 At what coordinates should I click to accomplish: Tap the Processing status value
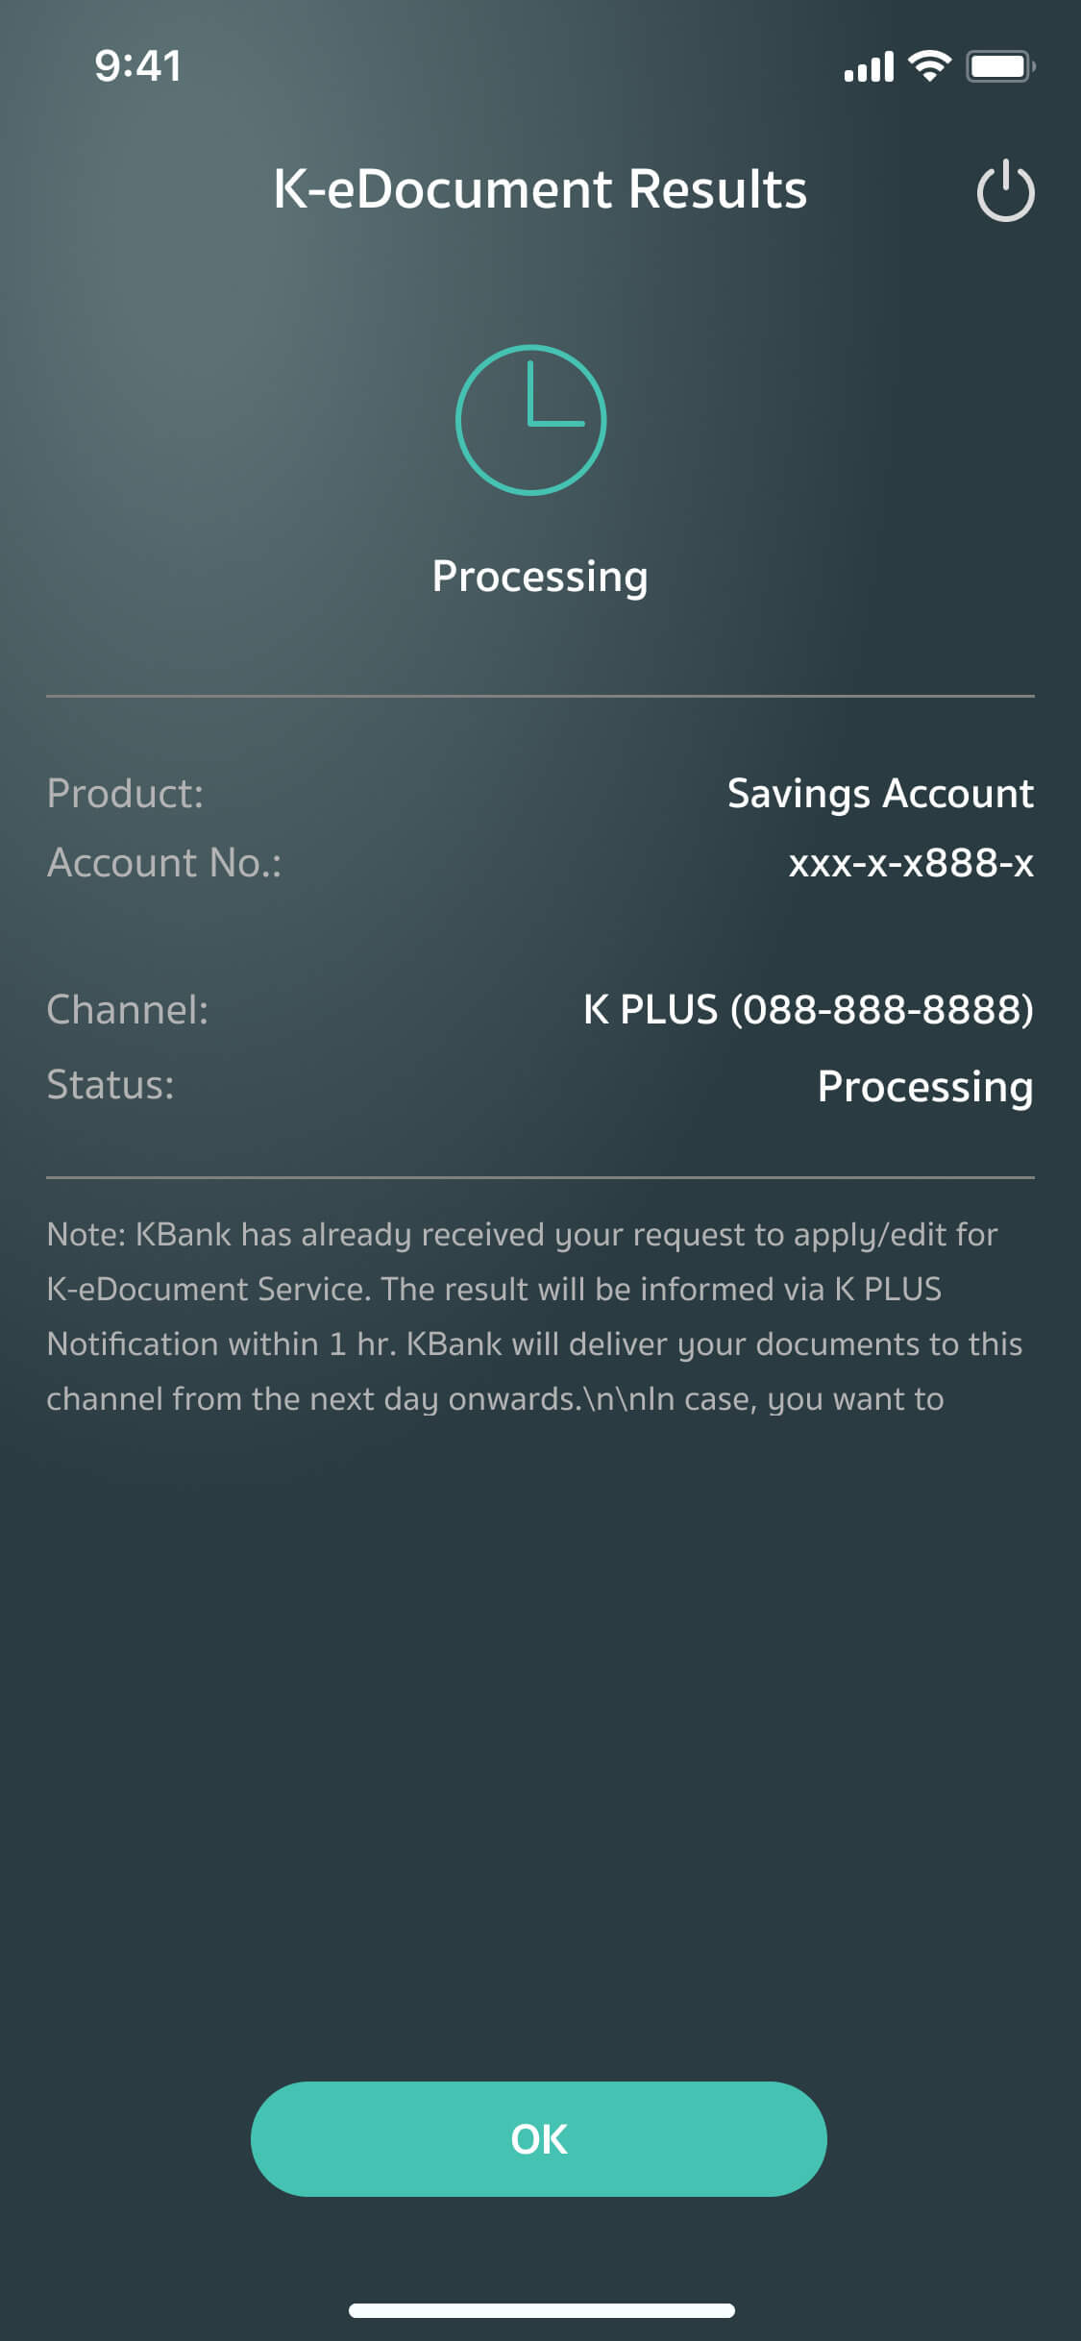coord(925,1087)
